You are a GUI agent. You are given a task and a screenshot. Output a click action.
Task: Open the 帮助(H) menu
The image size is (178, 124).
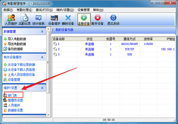point(98,10)
